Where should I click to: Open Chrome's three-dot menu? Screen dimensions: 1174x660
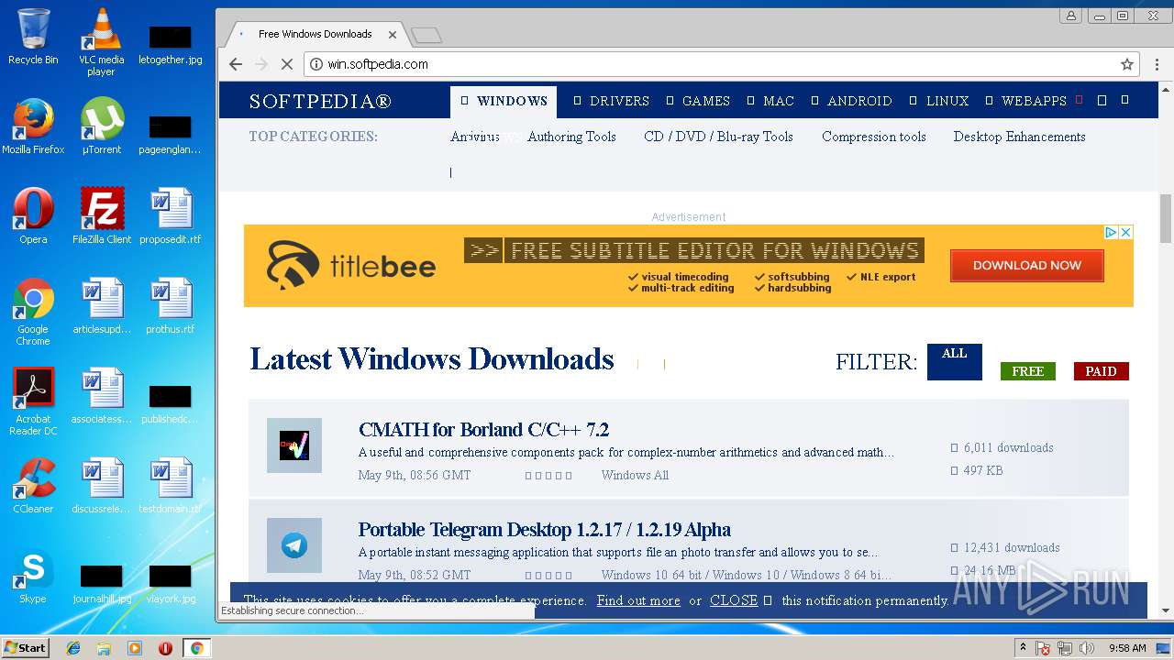point(1157,64)
